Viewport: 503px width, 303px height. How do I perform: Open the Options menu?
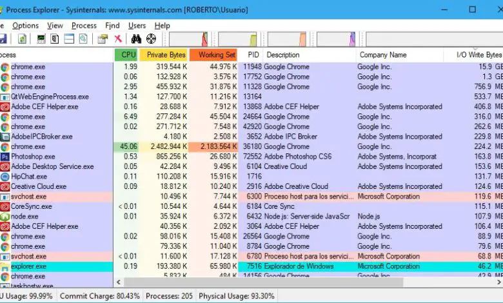(x=25, y=26)
